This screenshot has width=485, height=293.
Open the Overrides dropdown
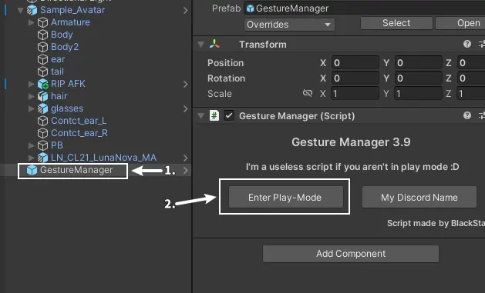289,25
